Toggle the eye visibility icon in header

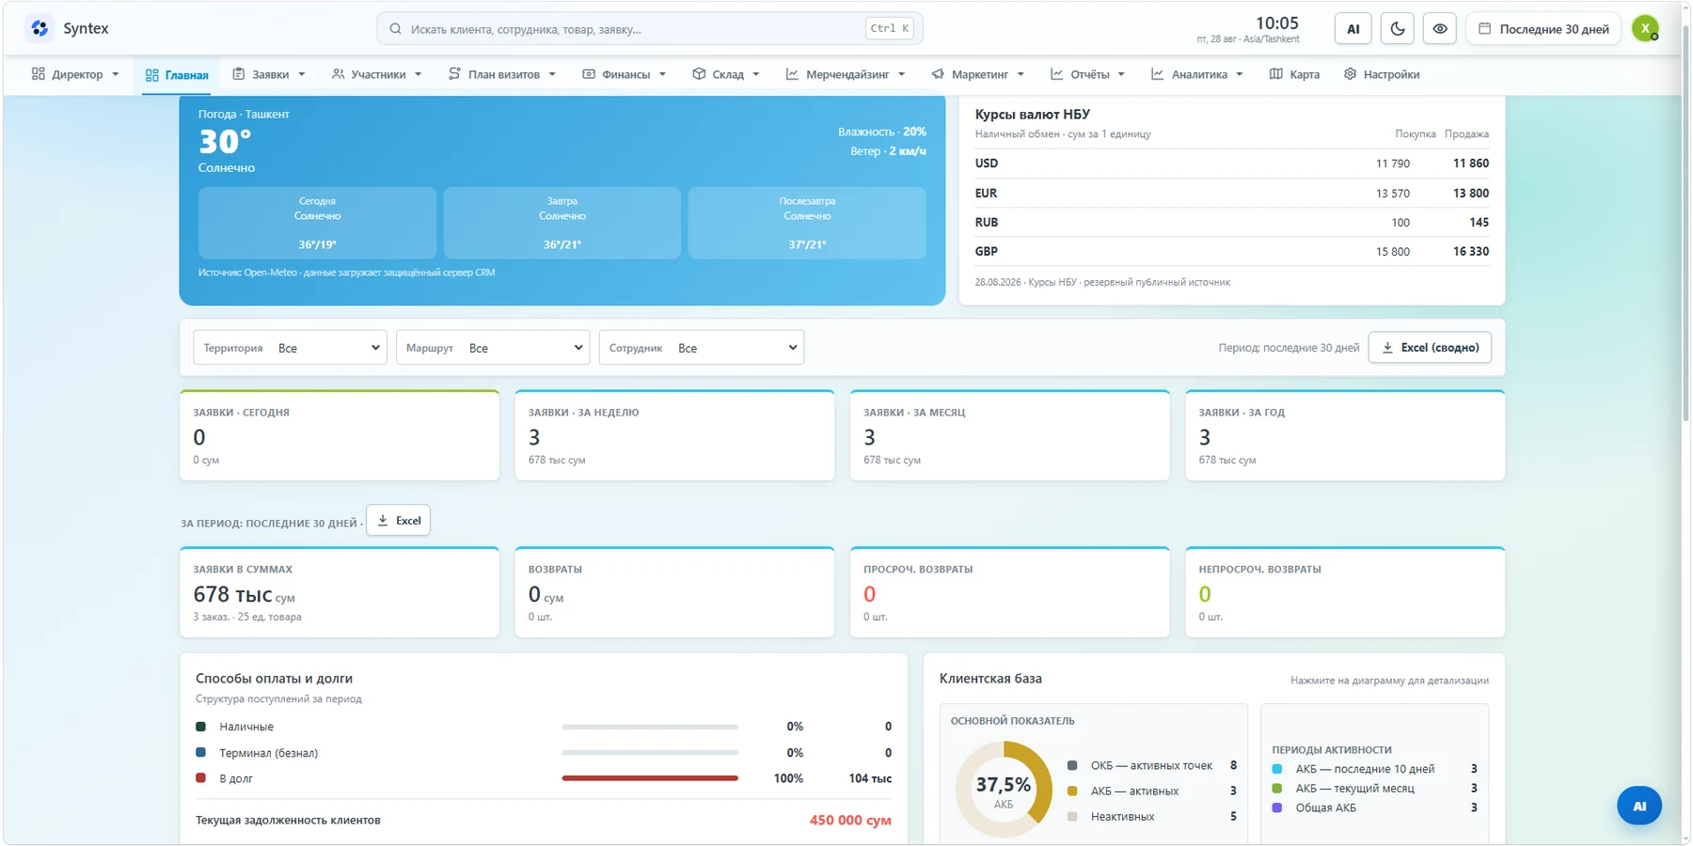[1440, 28]
